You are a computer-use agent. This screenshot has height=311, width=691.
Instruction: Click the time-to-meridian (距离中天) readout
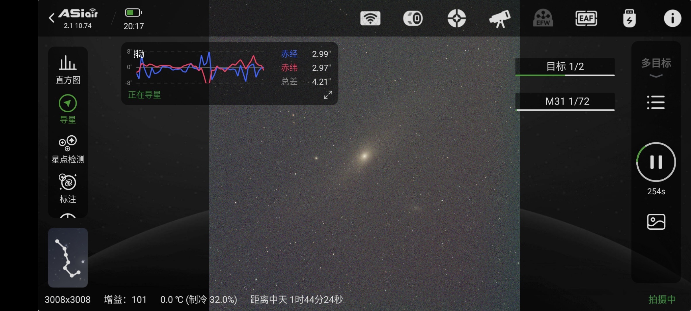297,300
